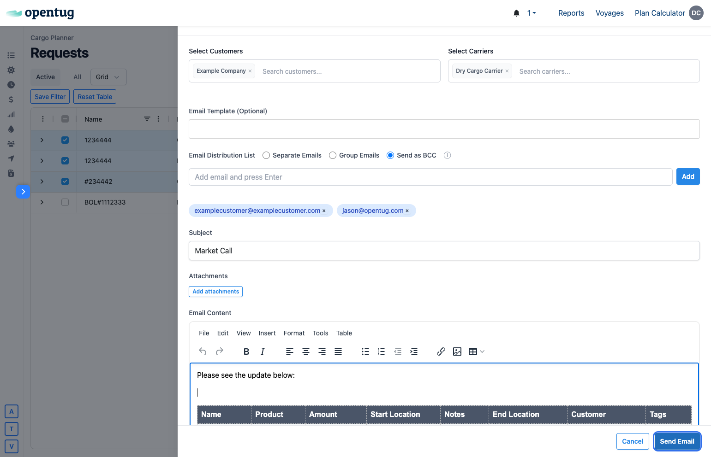Select Group Emails radio option
Viewport: 711px width, 457px height.
coord(333,155)
